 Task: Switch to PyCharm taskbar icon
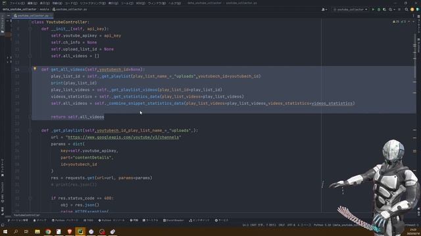pos(80,231)
